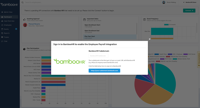
Task: Click the Important Dates calendar icon
Action: tap(85, 20)
